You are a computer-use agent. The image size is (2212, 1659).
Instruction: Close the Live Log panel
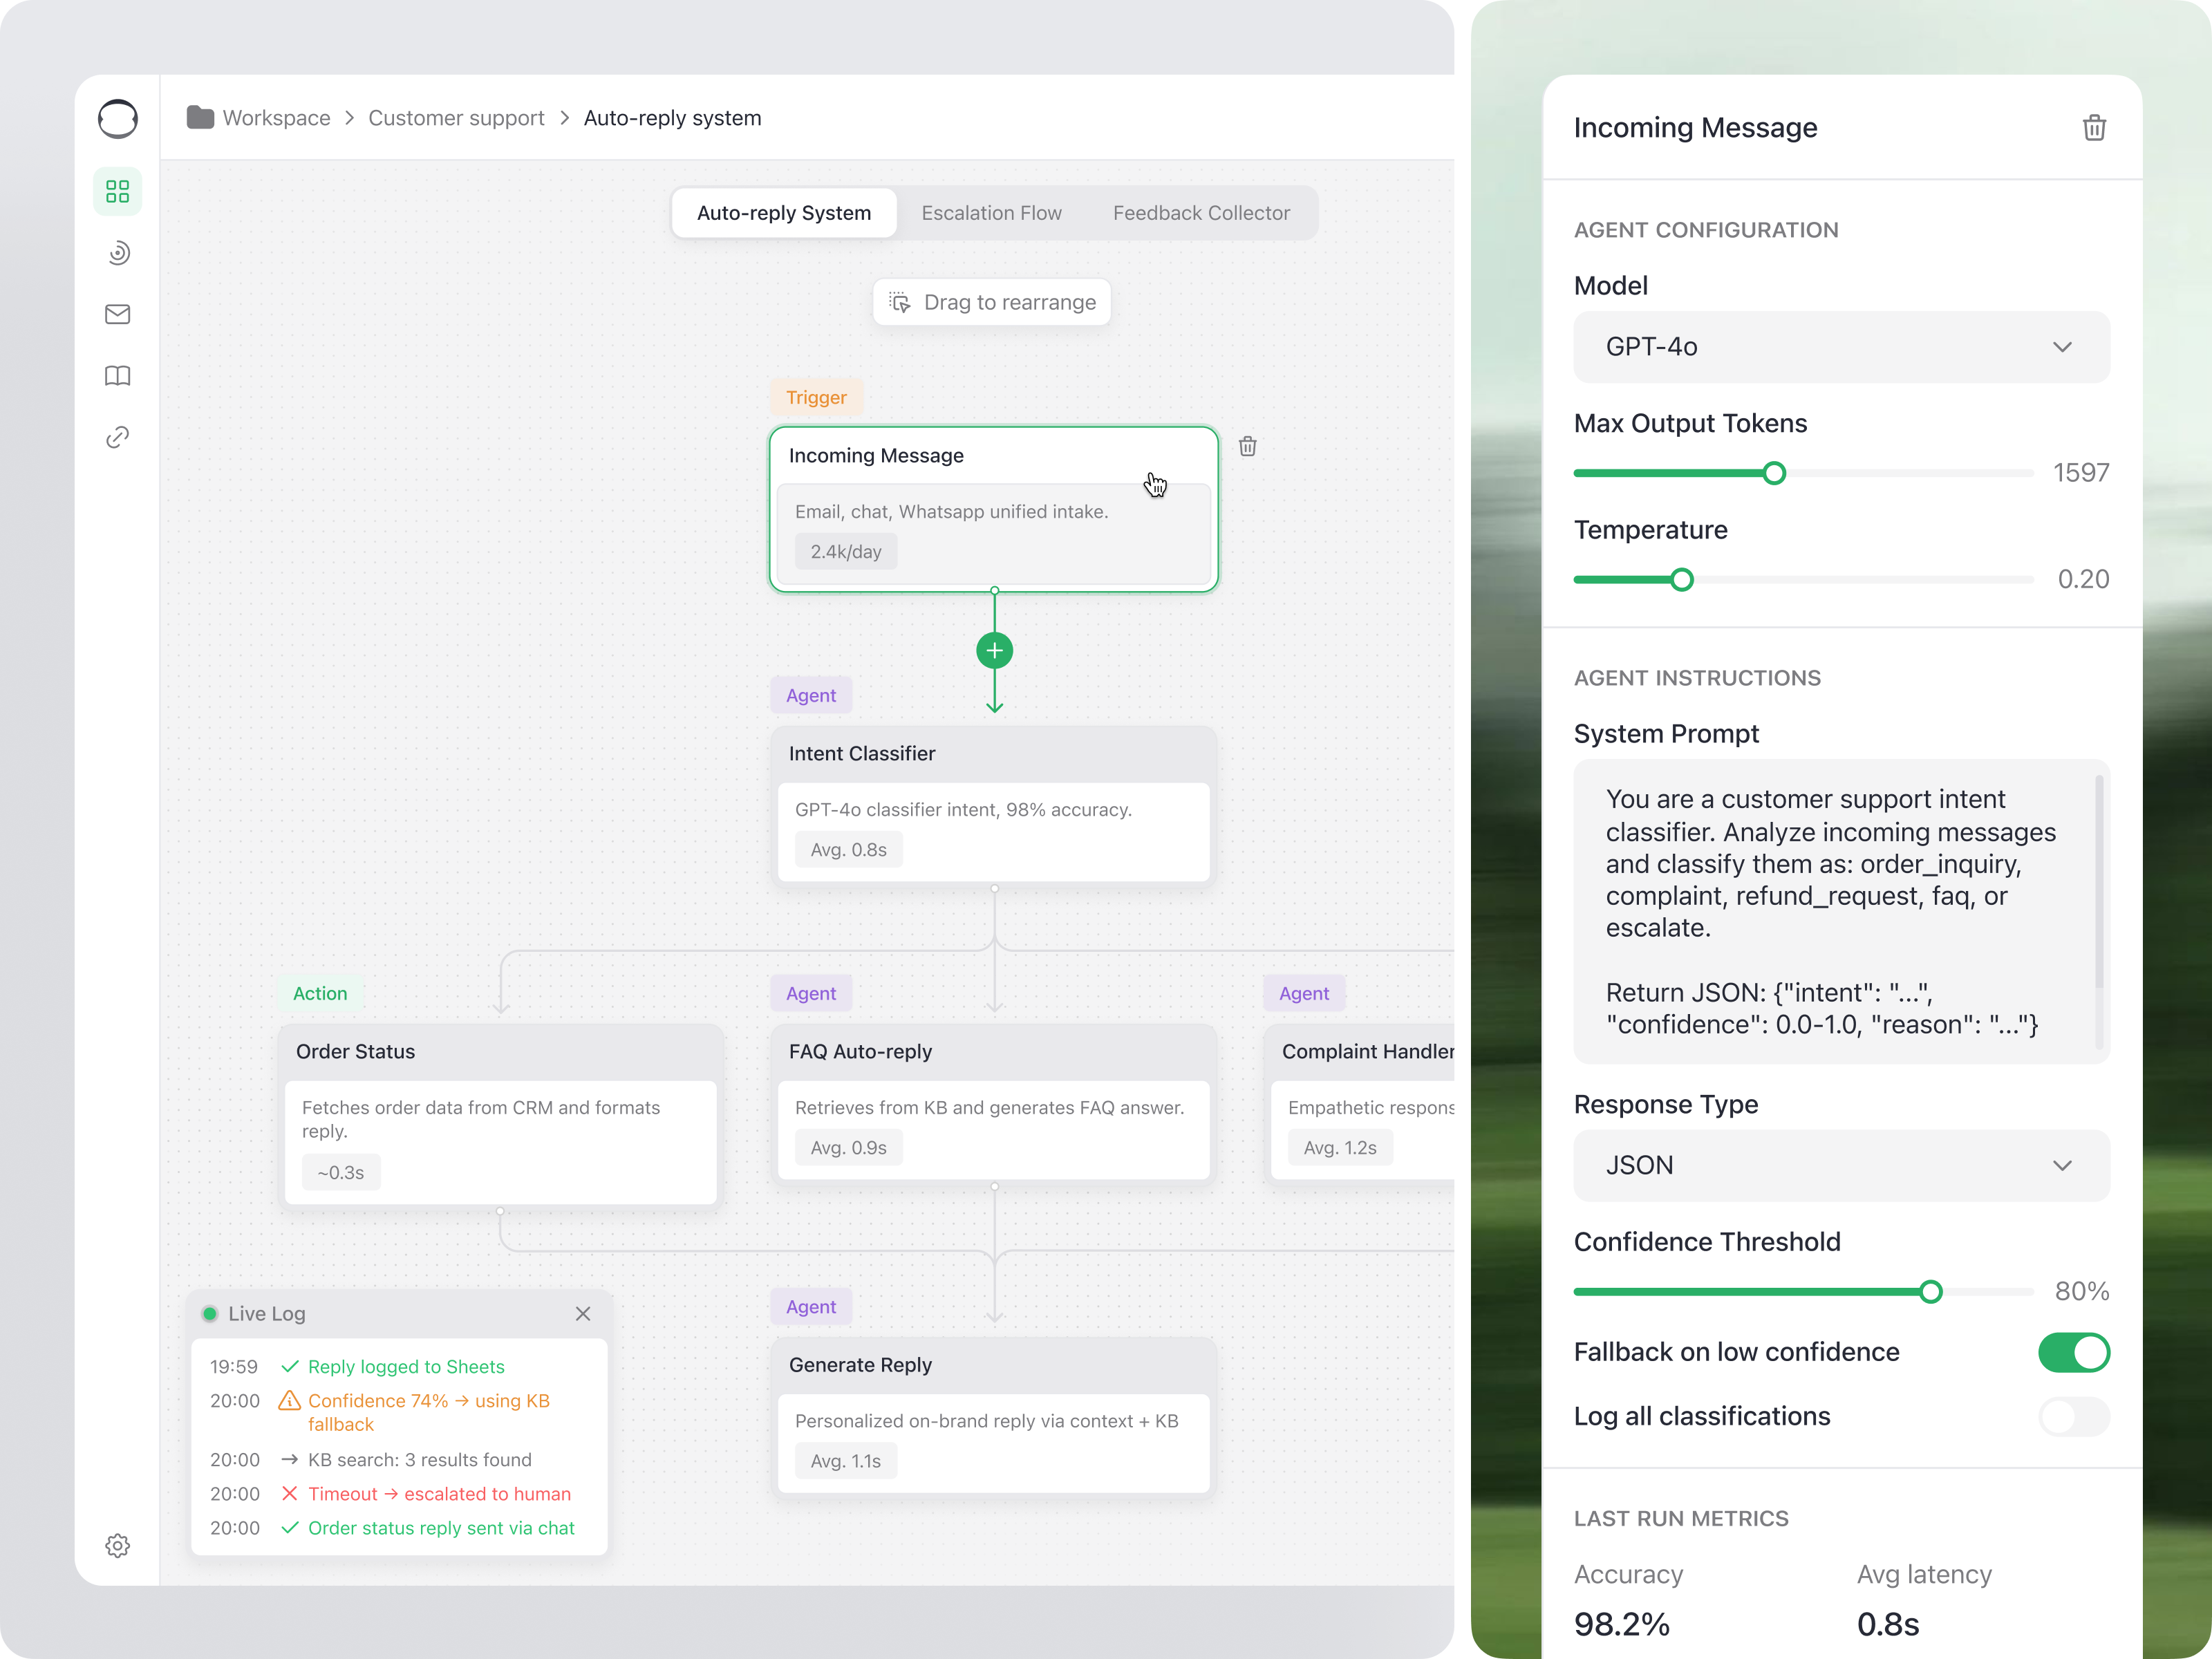tap(583, 1314)
